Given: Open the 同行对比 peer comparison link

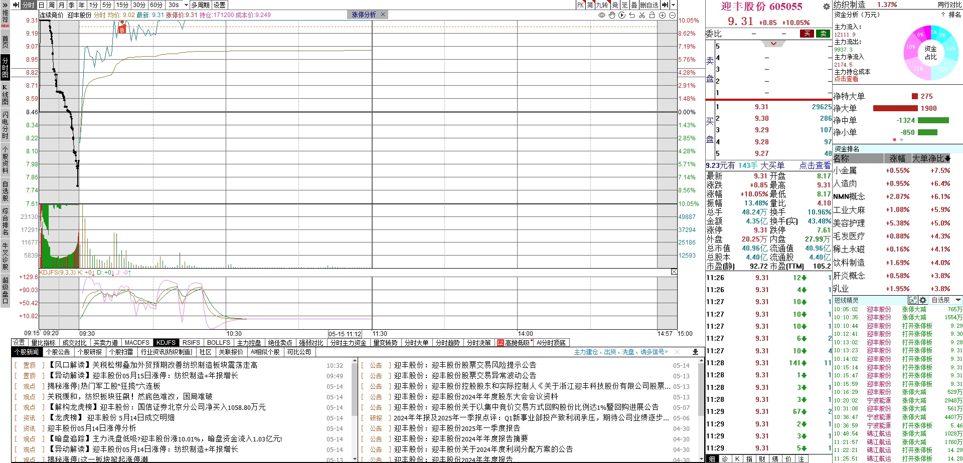Looking at the screenshot, I should (949, 5).
